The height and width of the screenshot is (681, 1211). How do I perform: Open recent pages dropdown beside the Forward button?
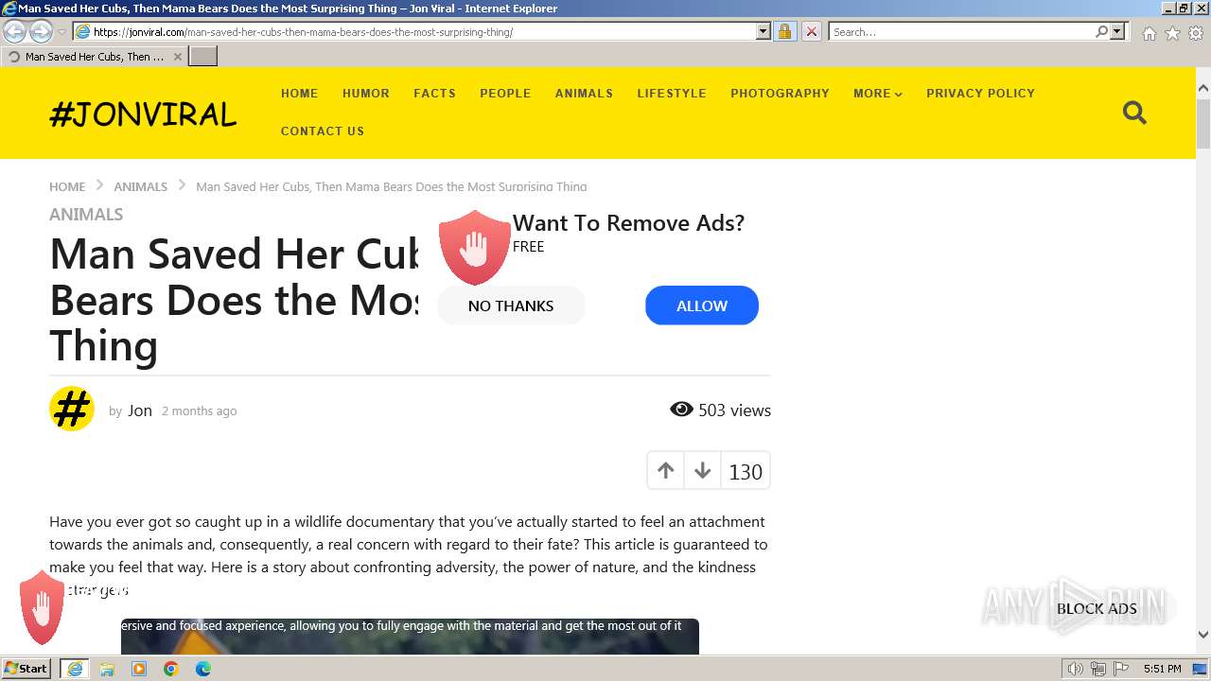tap(61, 32)
